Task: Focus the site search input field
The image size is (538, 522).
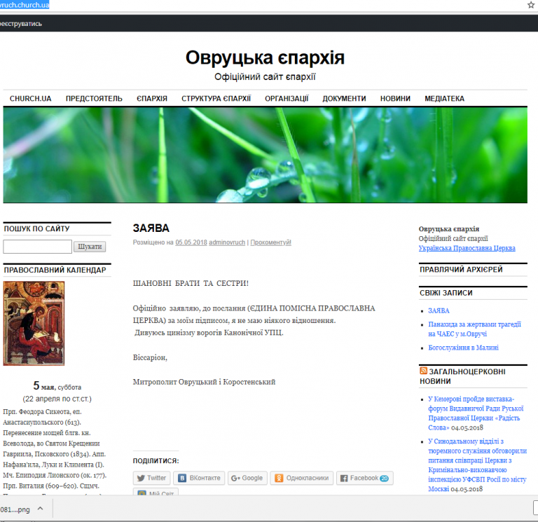Action: 37,247
